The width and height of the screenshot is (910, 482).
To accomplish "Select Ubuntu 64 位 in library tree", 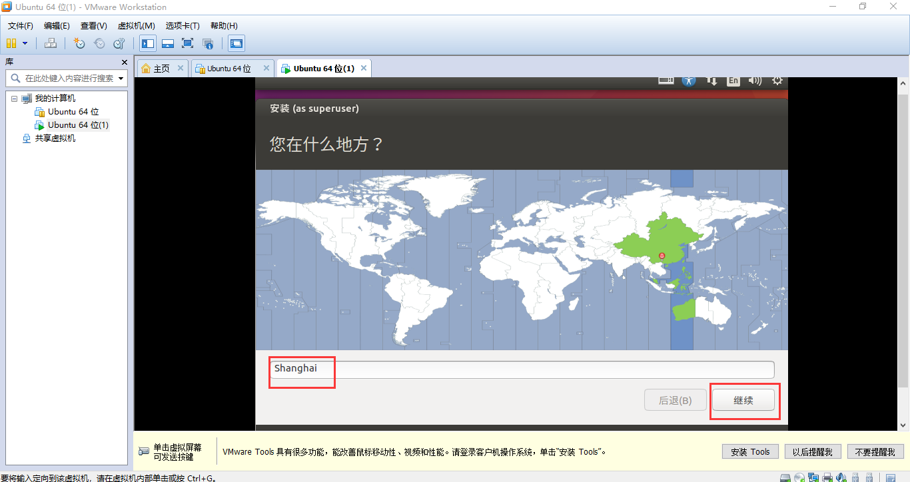I will point(73,112).
